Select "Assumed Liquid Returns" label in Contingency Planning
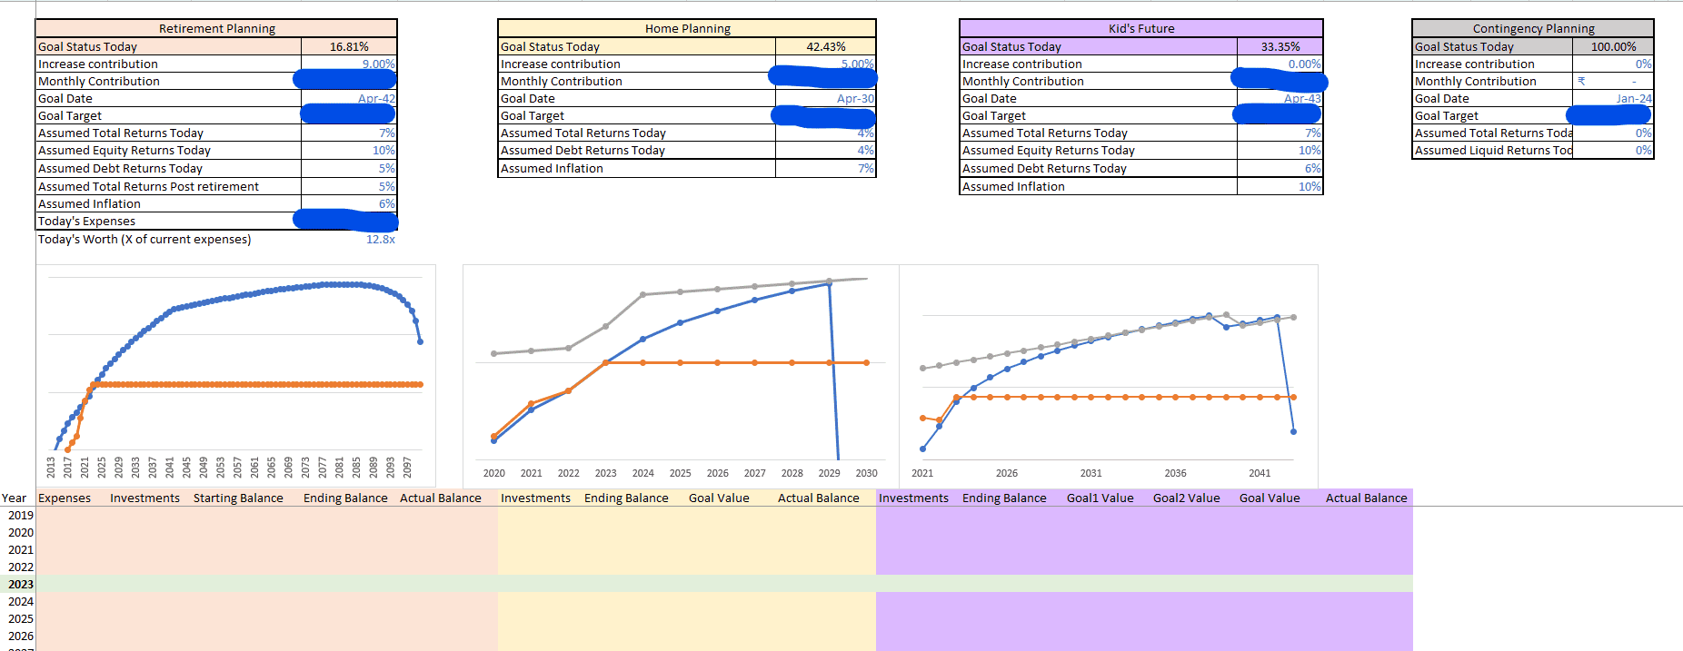This screenshot has width=1683, height=651. click(x=1492, y=150)
